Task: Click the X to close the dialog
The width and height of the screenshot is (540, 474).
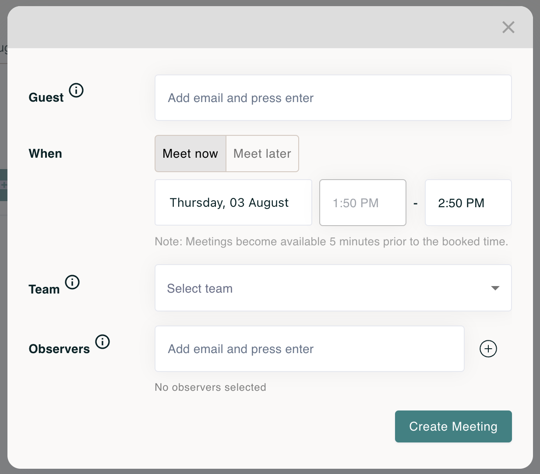Action: pos(508,27)
